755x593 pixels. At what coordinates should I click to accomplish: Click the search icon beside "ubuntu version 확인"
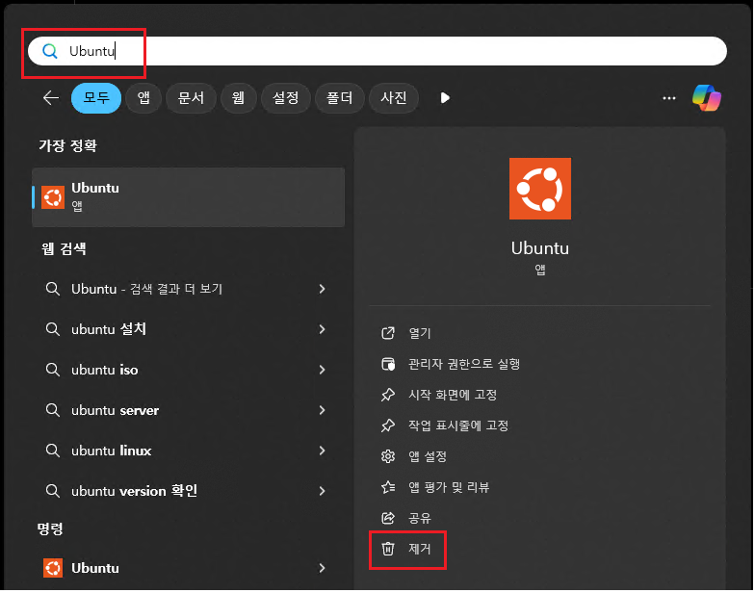tap(53, 491)
